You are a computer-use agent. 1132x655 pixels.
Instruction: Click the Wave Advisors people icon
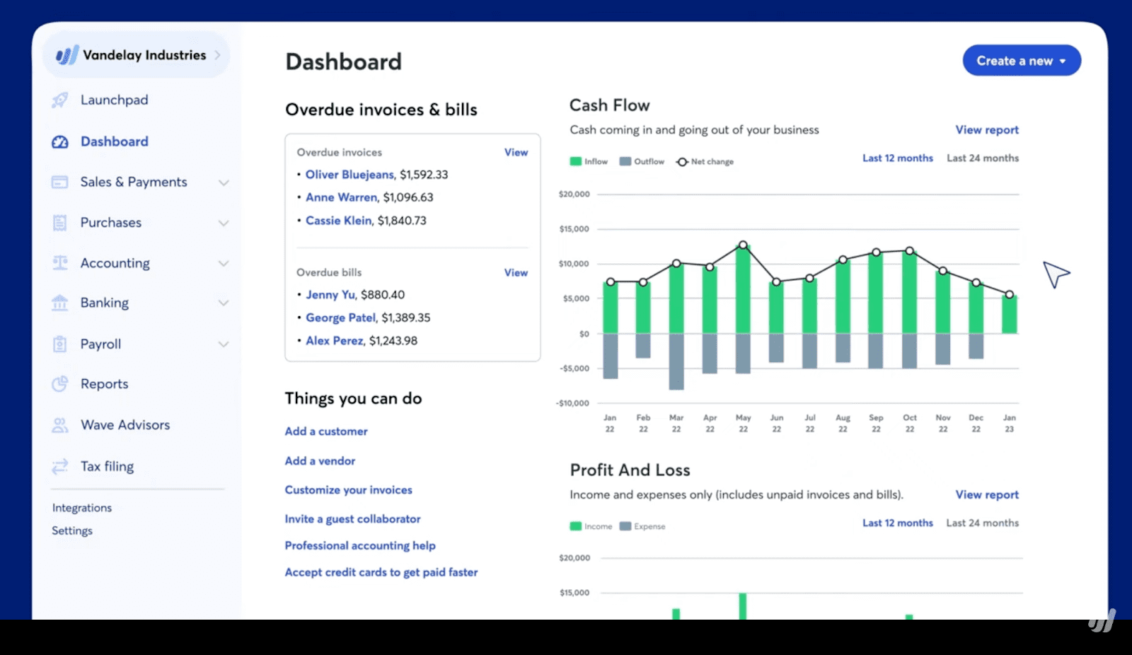60,424
